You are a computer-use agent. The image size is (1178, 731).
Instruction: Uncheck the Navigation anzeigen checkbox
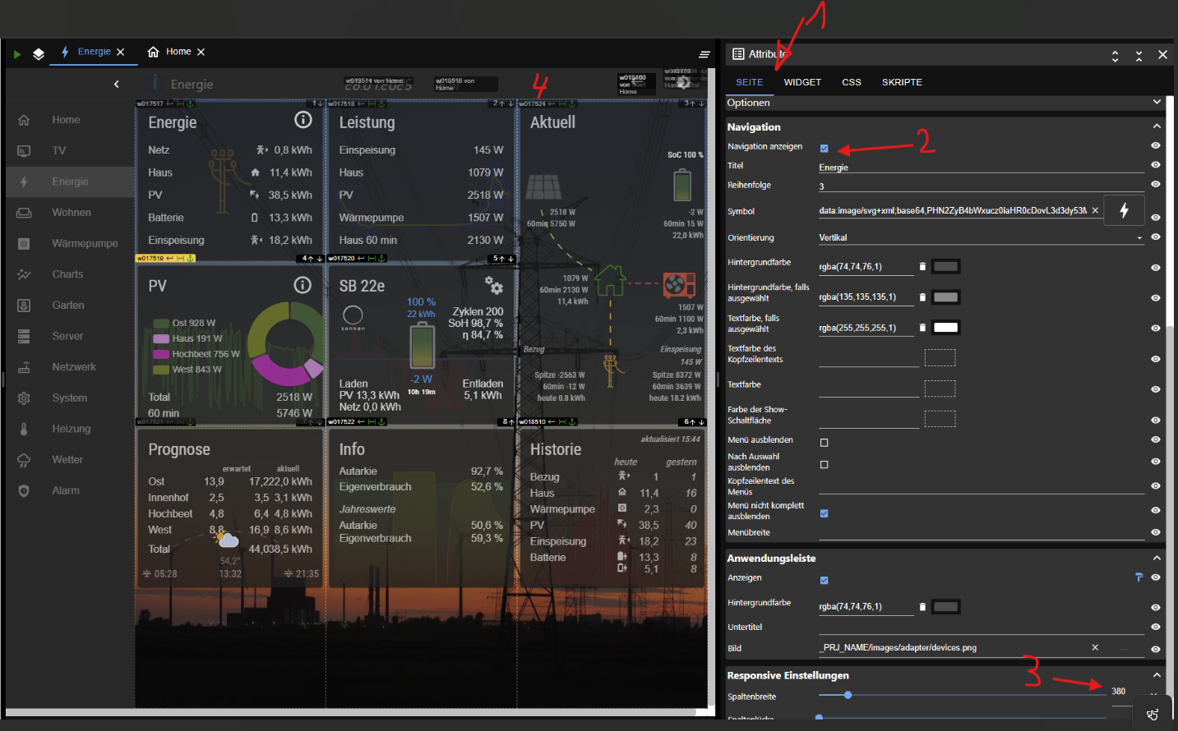(x=824, y=149)
